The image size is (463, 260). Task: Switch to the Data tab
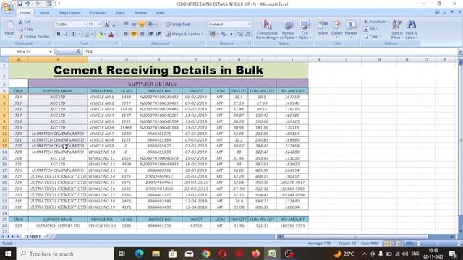coord(120,13)
